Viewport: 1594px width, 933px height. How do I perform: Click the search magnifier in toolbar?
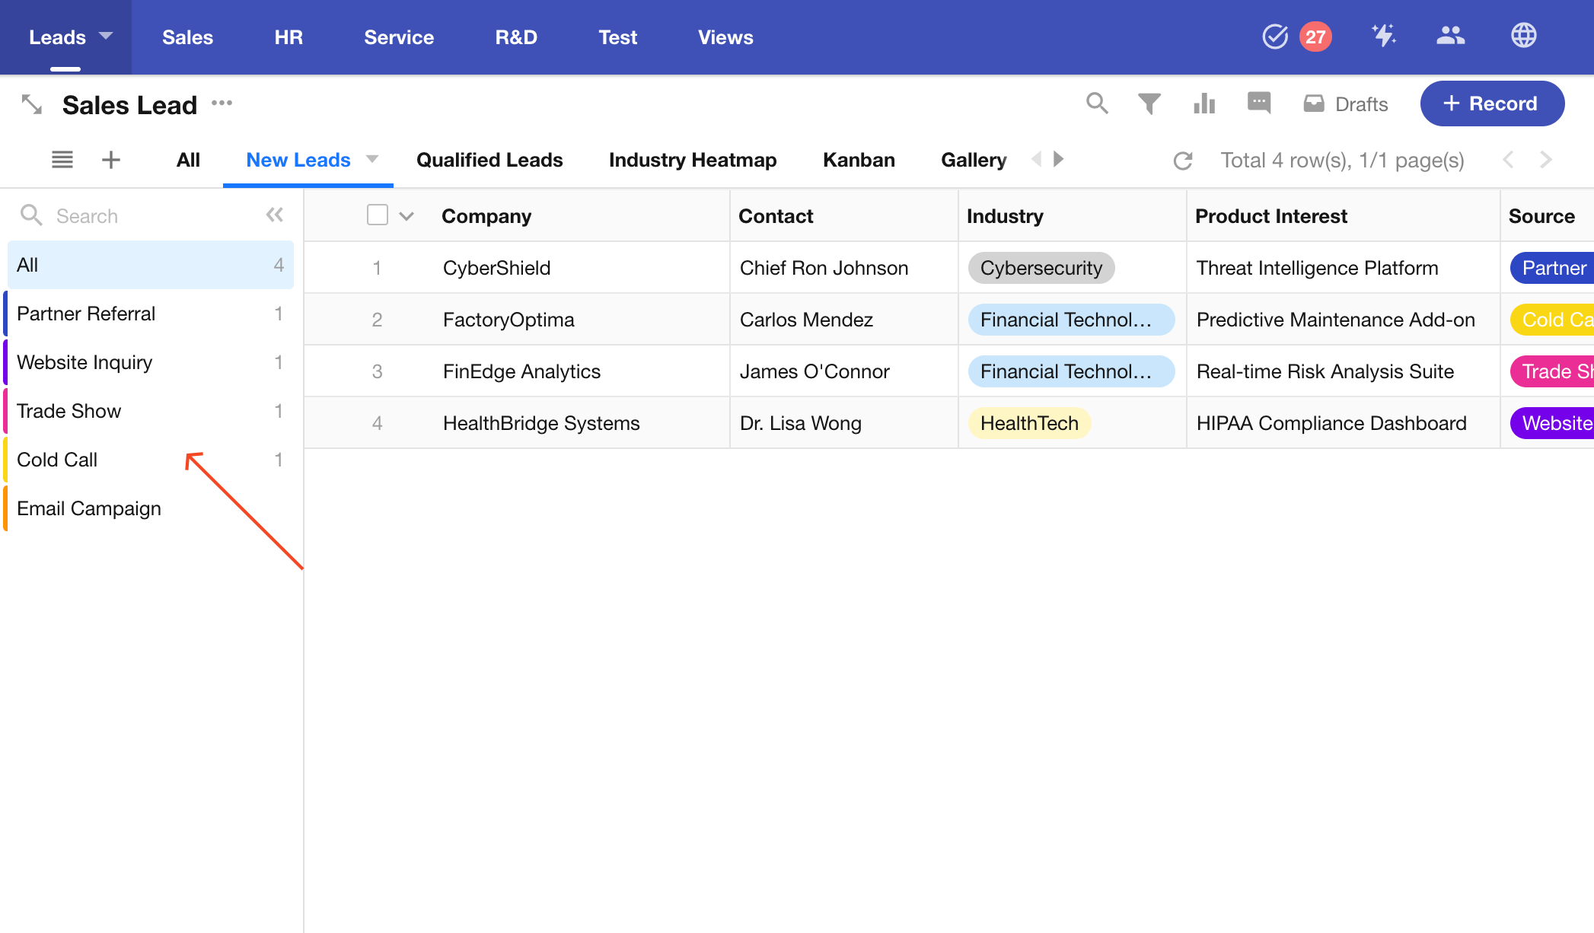(1097, 103)
